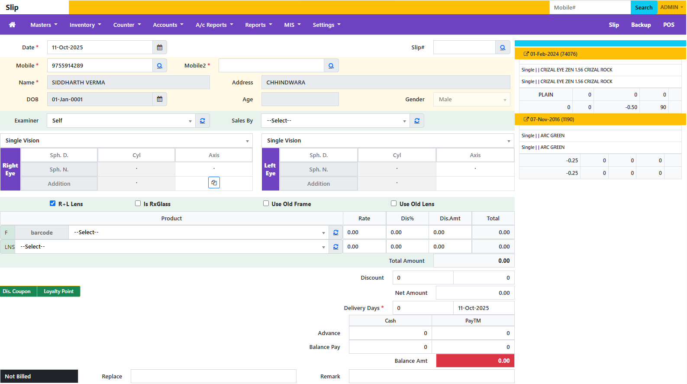Click the copy icon in Right Eye row
Image resolution: width=687 pixels, height=384 pixels.
pos(214,183)
